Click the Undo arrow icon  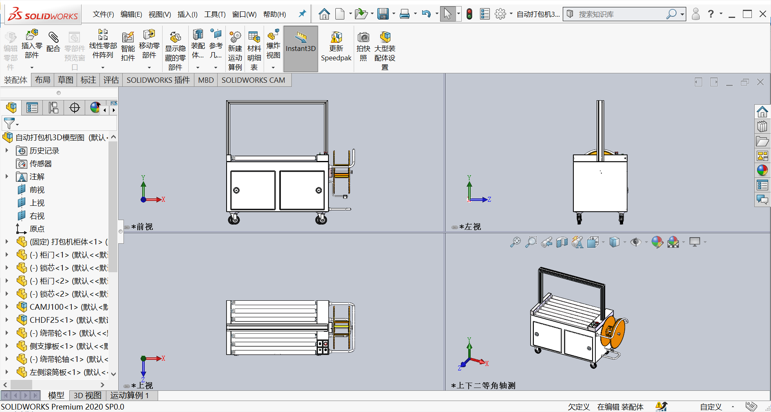point(426,14)
